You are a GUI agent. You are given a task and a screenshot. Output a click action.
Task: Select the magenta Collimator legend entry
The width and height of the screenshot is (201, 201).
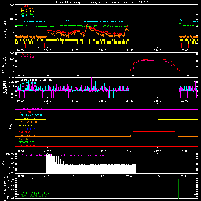(28, 86)
